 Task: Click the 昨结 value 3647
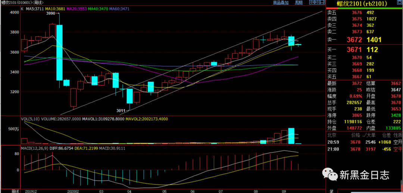tap(396, 90)
